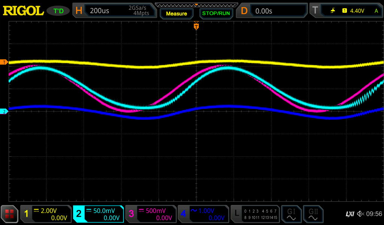The width and height of the screenshot is (384, 225).
Task: Open trigger T 4.40V settings
Action: pyautogui.click(x=346, y=11)
